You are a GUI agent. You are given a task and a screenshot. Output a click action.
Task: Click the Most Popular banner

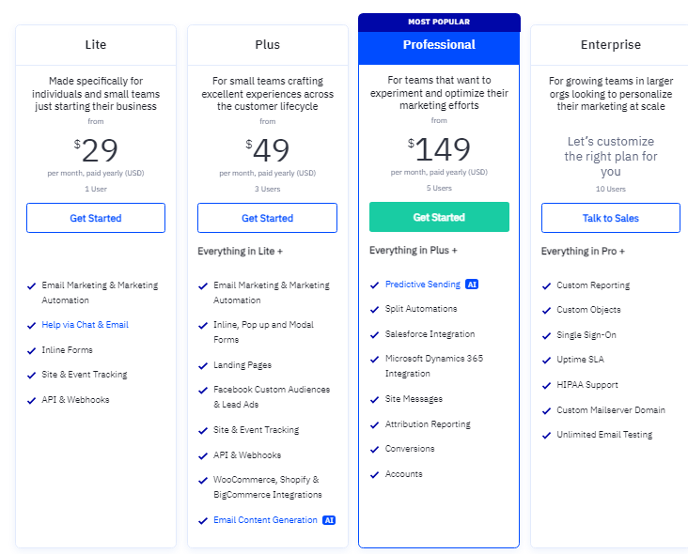439,22
